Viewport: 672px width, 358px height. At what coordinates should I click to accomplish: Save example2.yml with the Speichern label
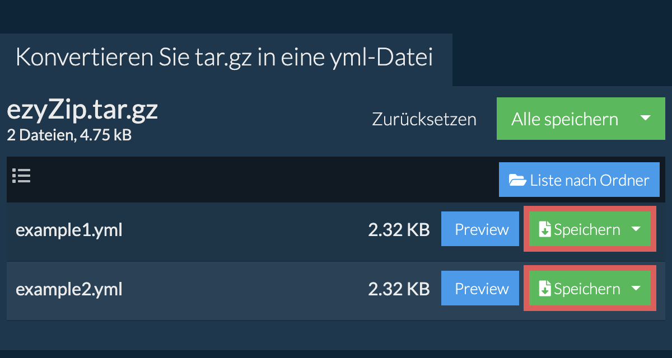point(587,289)
